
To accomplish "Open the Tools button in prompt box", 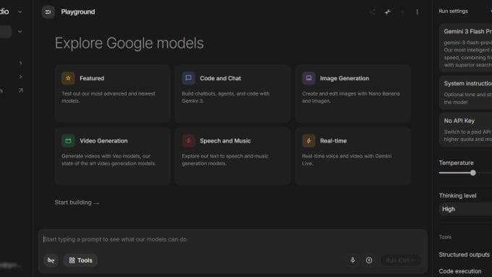I will [x=80, y=260].
